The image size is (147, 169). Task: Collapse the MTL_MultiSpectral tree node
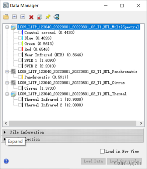click(x=7, y=27)
